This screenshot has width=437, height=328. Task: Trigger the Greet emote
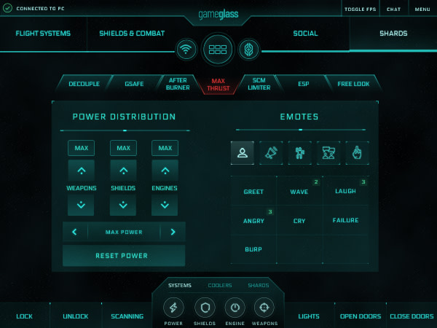(253, 193)
